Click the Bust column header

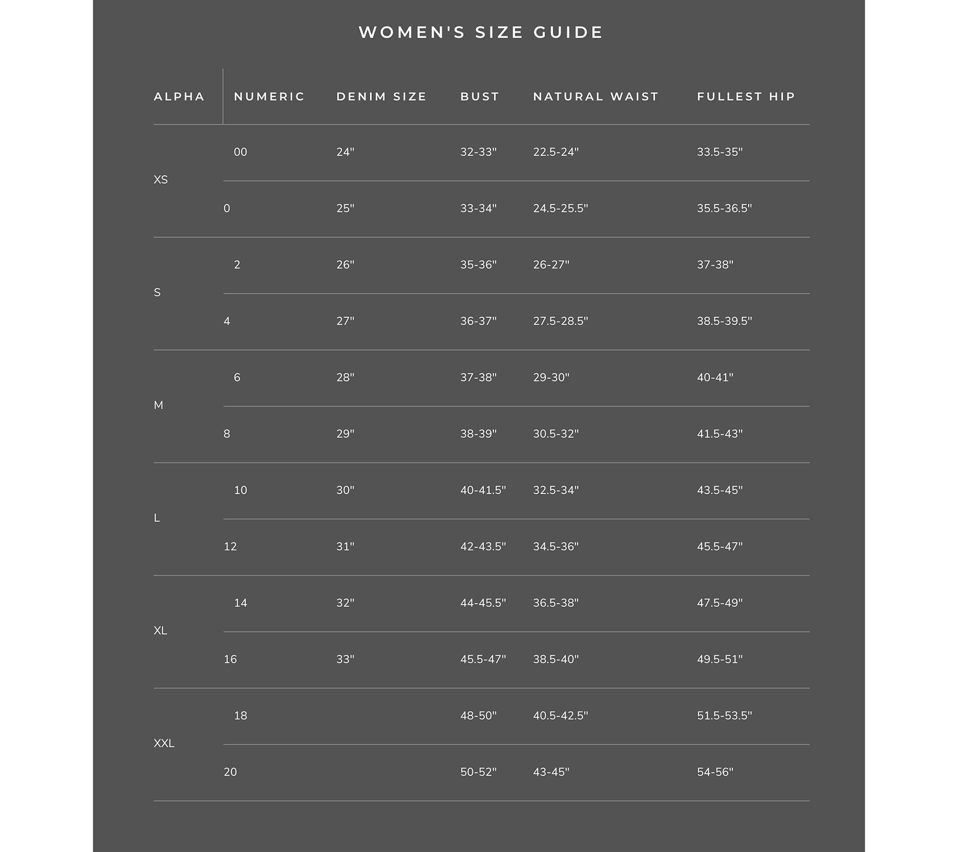pos(479,97)
